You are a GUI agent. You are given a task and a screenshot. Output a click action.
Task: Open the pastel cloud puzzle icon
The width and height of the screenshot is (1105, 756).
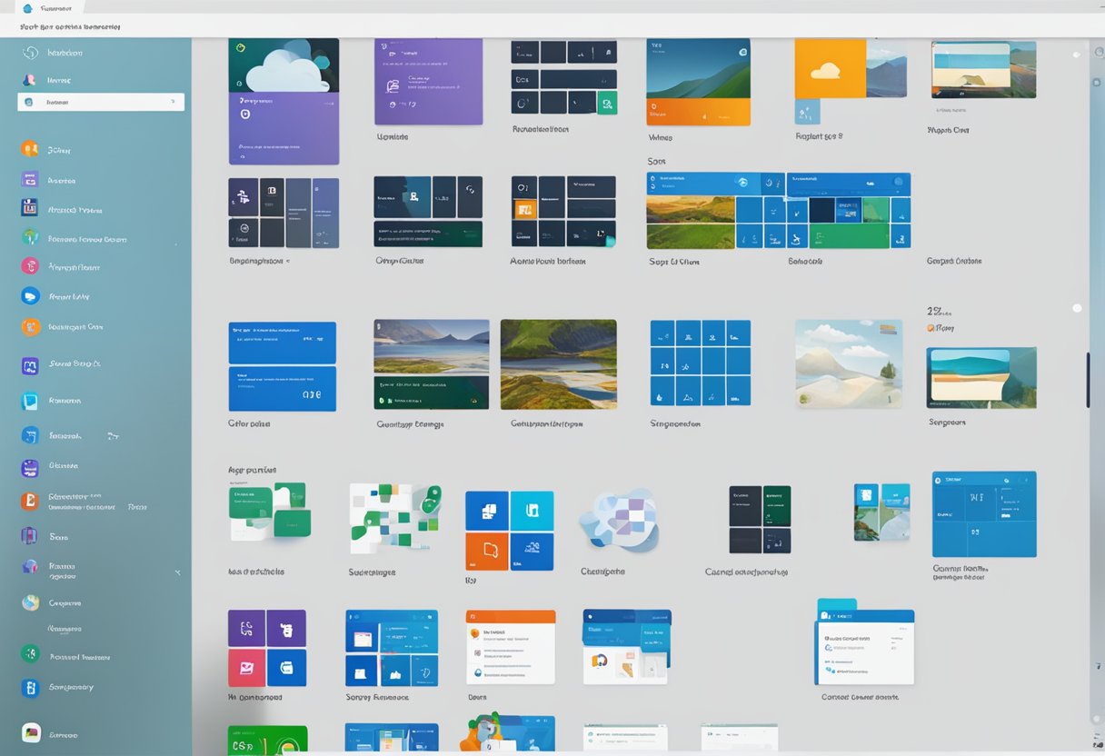click(620, 520)
